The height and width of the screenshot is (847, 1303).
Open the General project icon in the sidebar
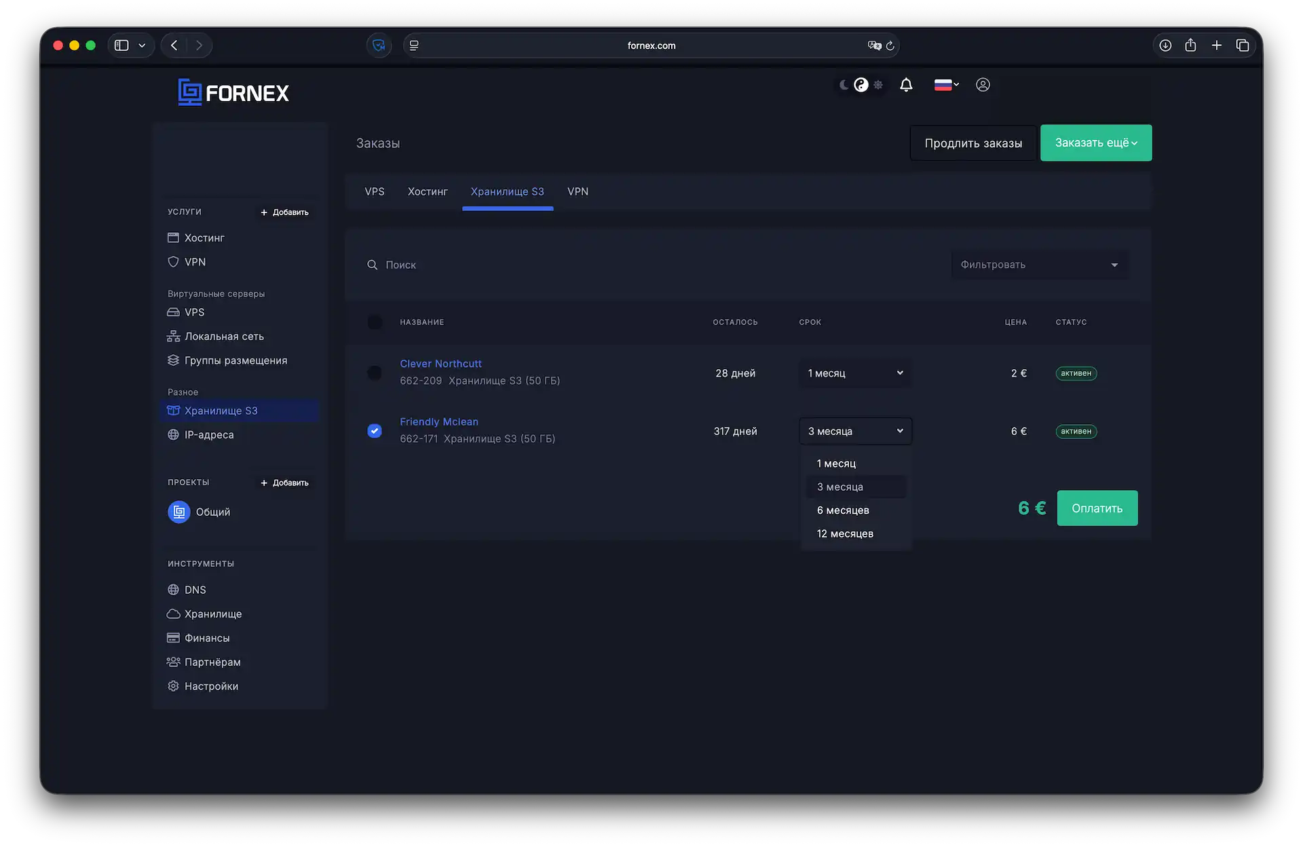click(179, 512)
